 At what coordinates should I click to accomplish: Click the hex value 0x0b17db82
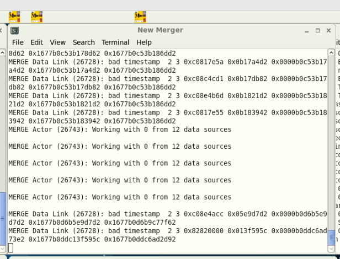247,79
